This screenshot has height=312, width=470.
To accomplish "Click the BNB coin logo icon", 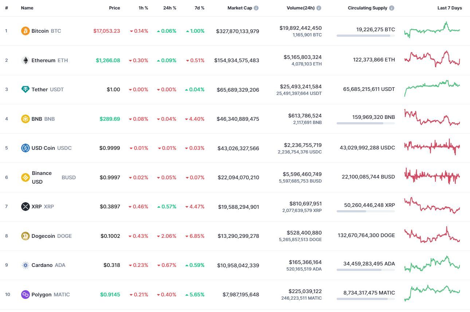I will tap(25, 119).
